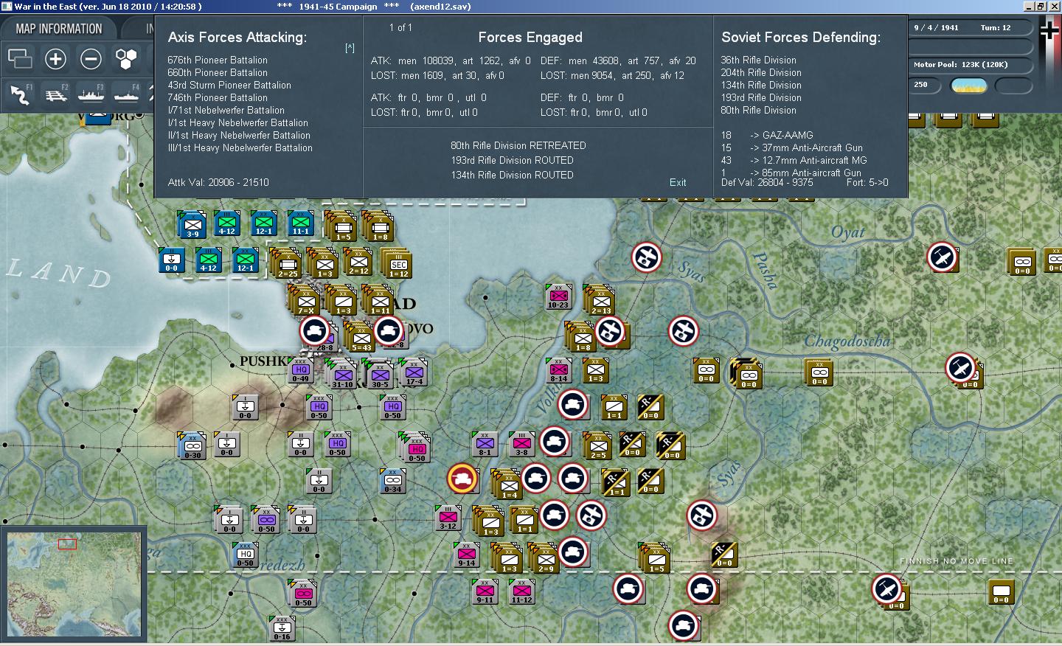
Task: Select the unit counter labeled 0-34
Action: (x=392, y=480)
